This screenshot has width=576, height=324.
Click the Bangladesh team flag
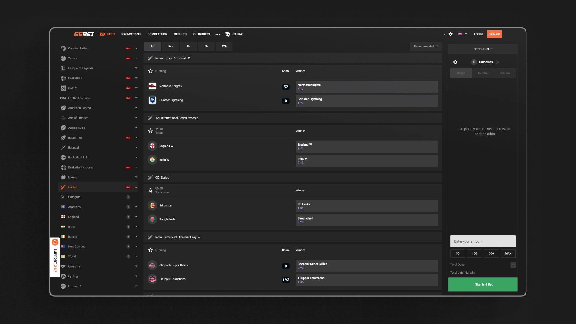[152, 219]
